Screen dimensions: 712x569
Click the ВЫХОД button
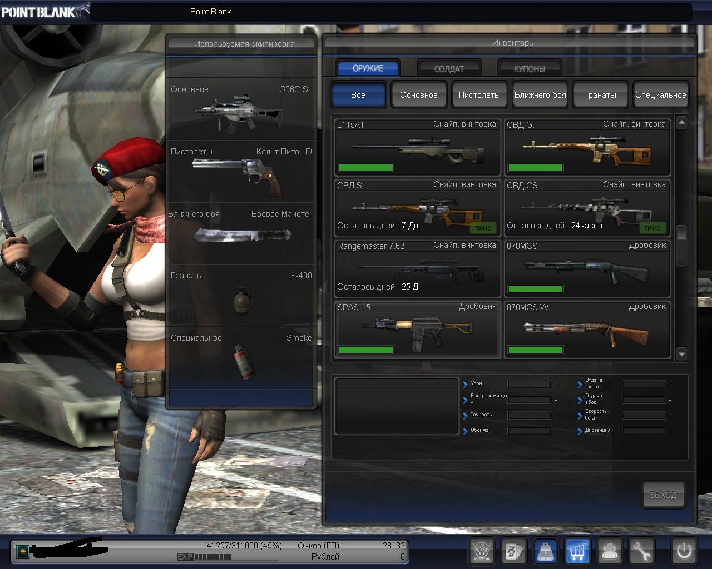pyautogui.click(x=663, y=495)
